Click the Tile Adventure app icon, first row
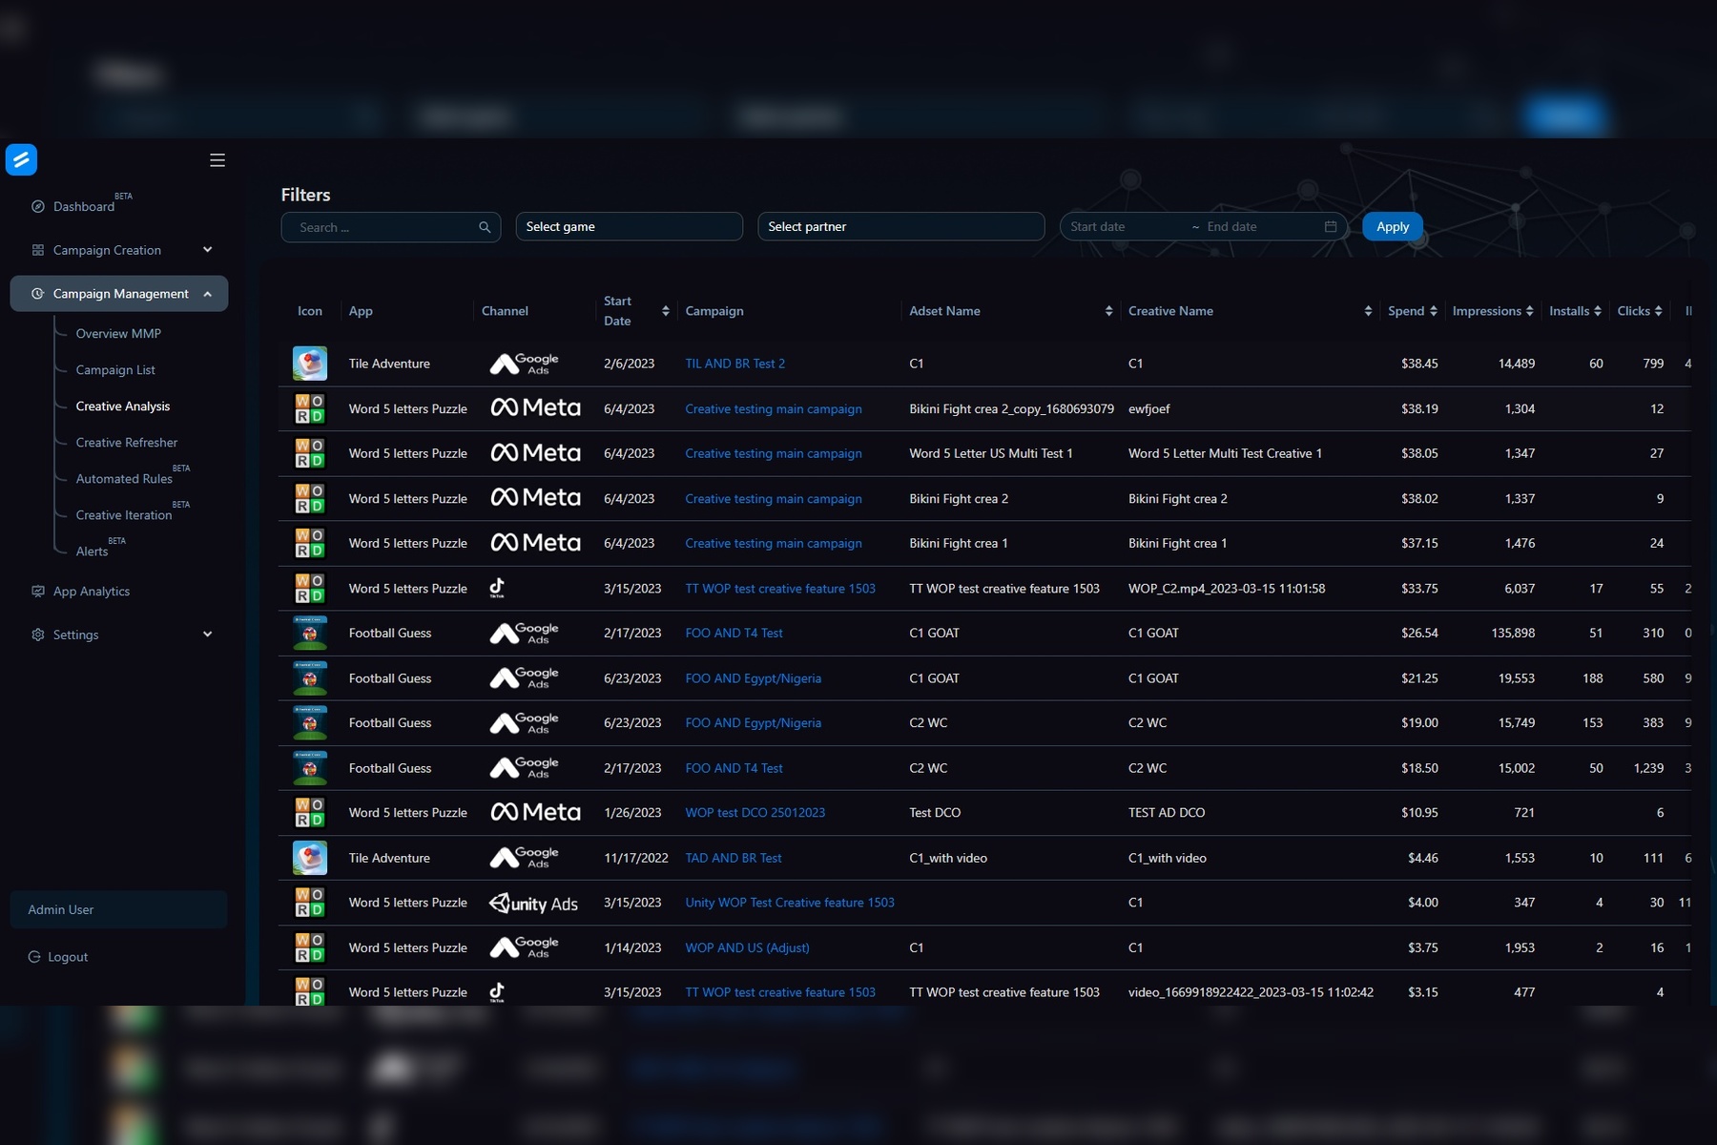The image size is (1717, 1145). coord(310,364)
